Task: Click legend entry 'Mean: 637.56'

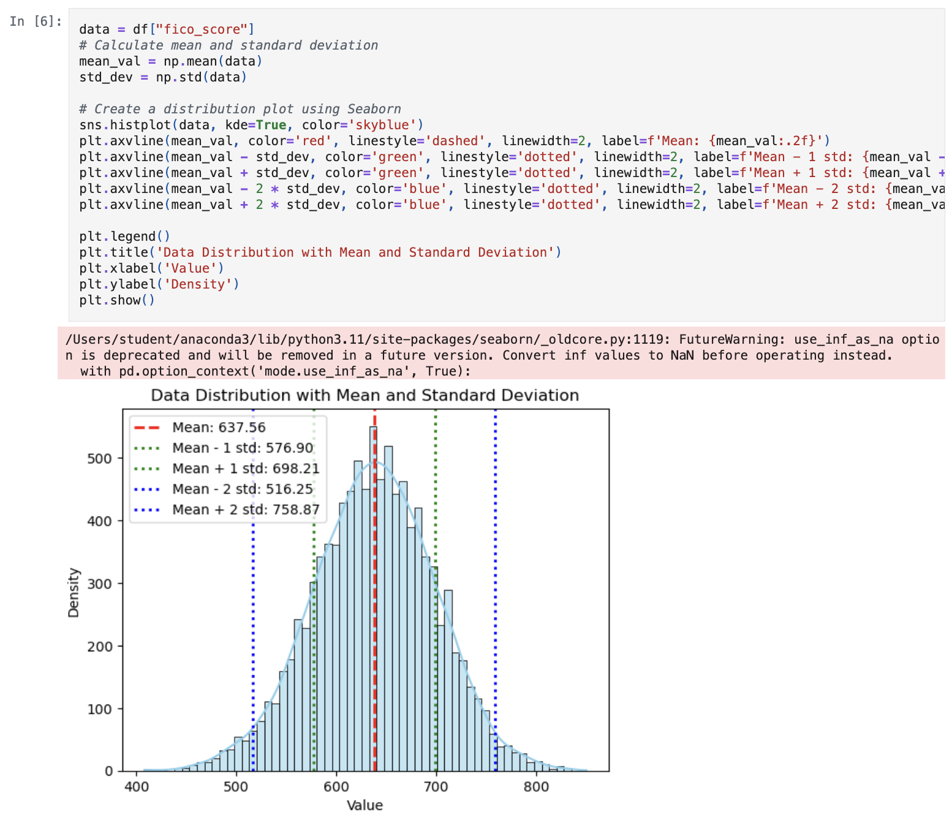Action: point(219,428)
